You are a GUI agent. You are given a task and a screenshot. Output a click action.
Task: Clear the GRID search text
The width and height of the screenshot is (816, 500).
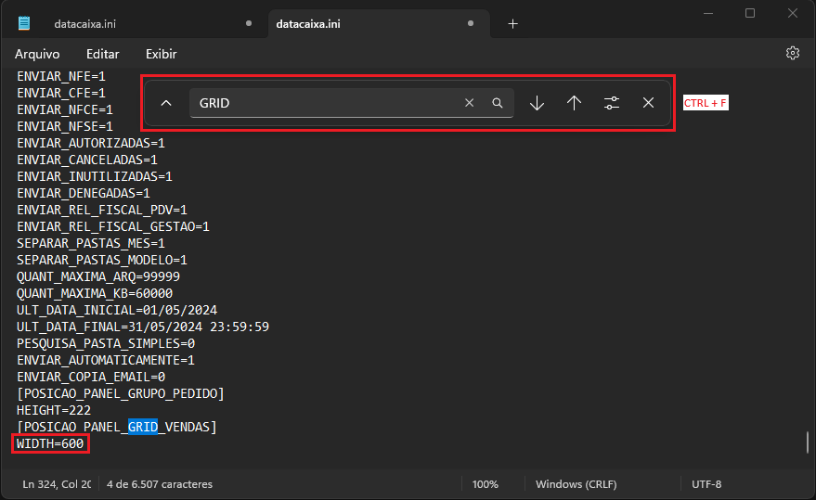point(469,103)
